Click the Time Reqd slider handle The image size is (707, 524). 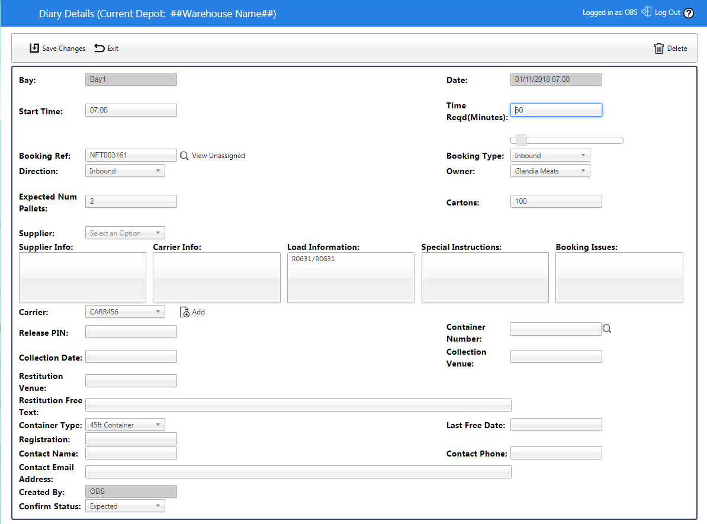[521, 140]
